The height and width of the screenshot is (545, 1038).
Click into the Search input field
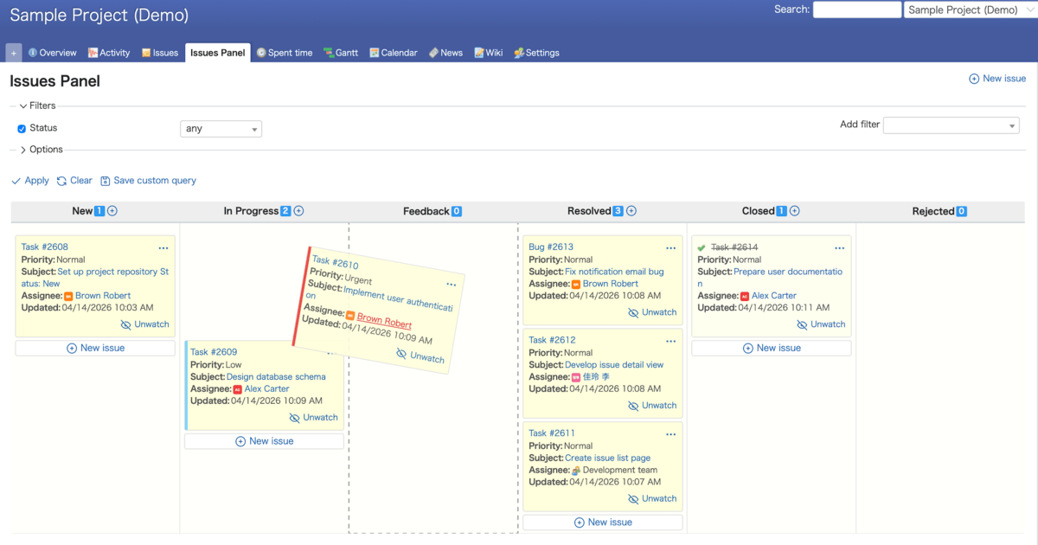click(x=856, y=10)
